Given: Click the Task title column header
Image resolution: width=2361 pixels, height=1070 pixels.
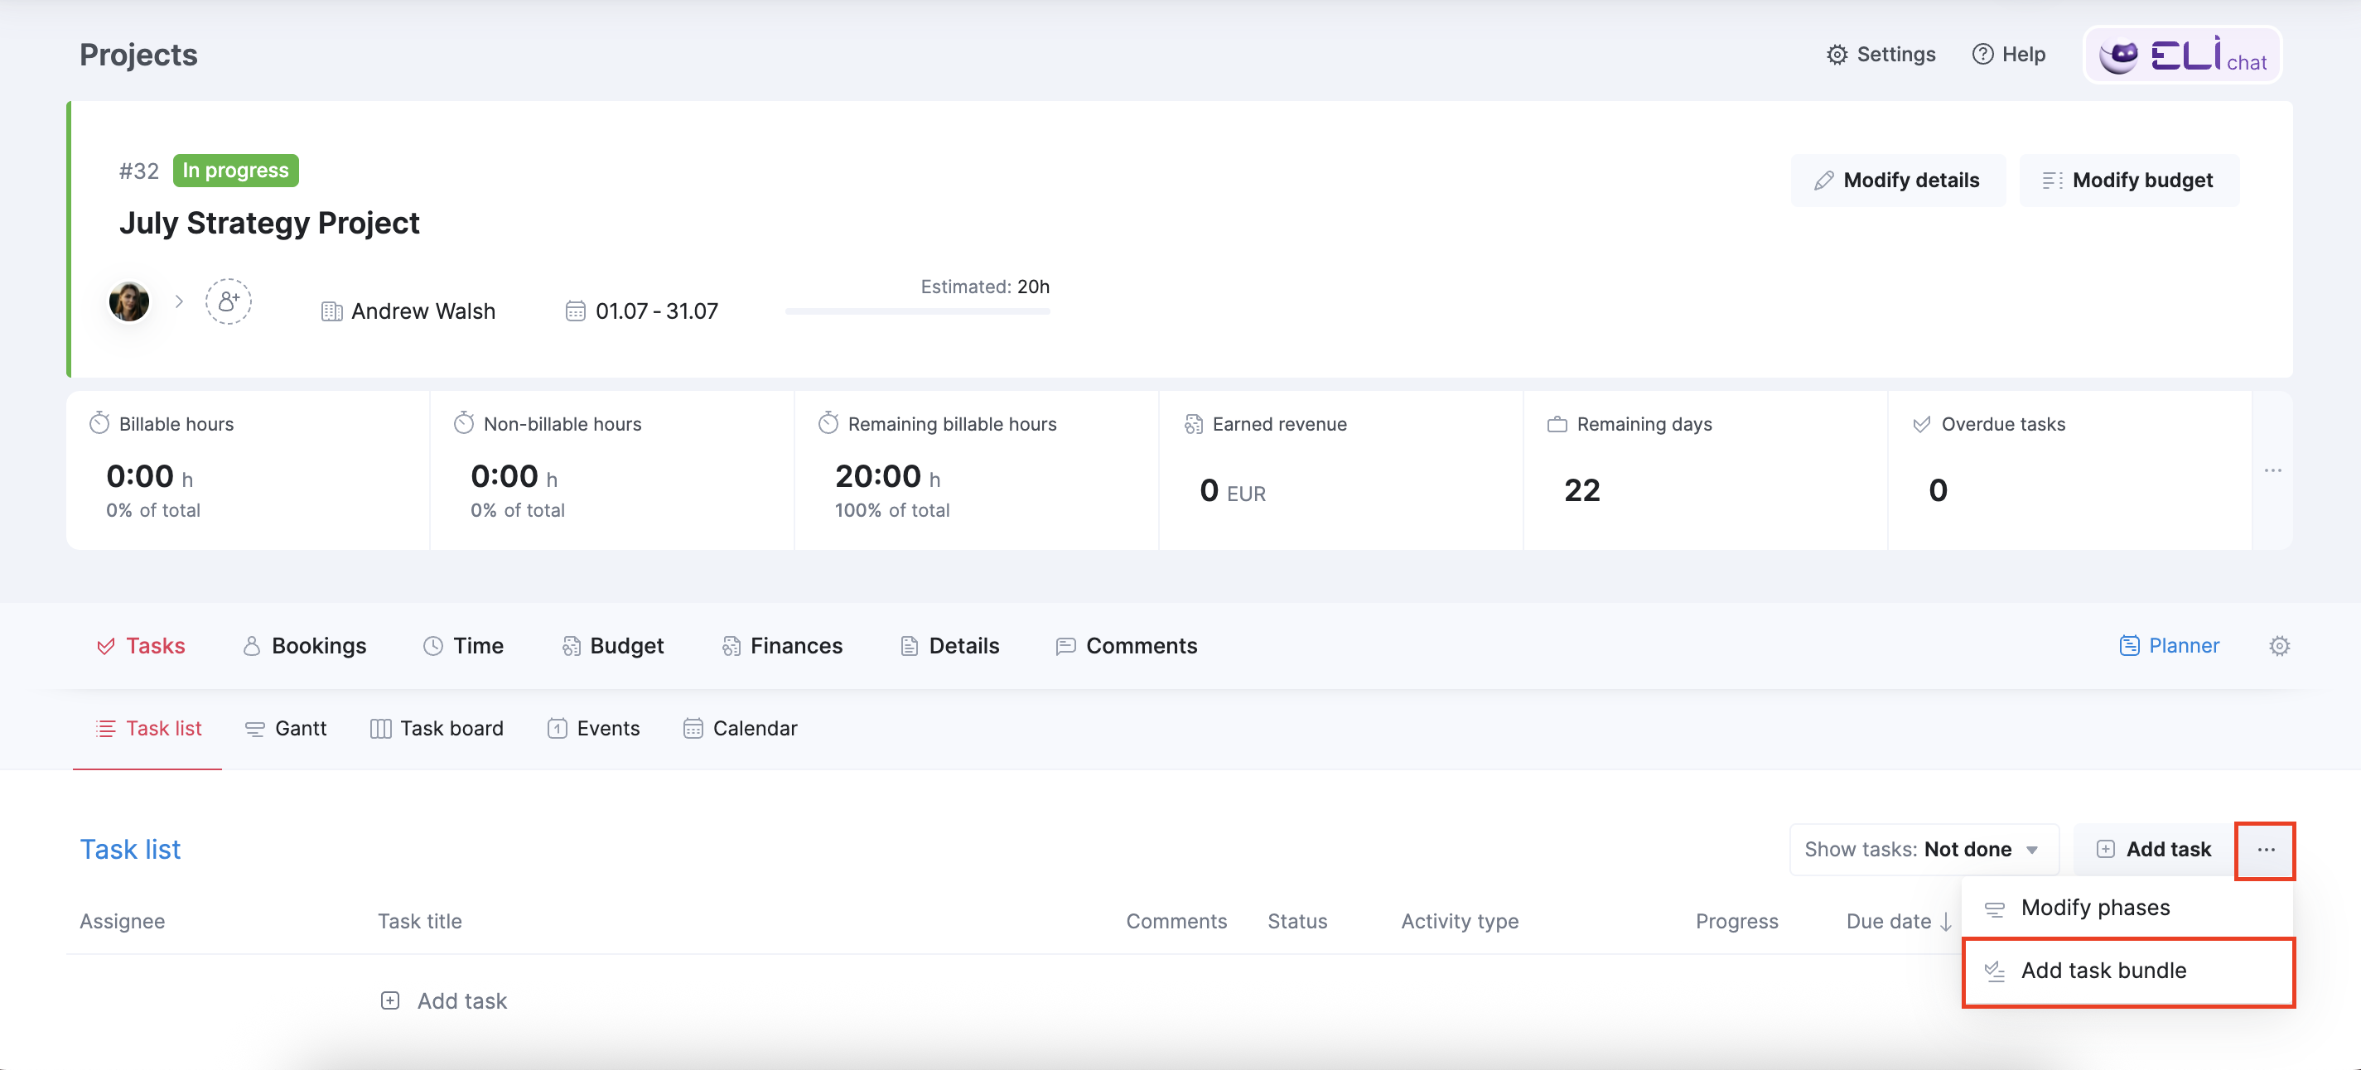Looking at the screenshot, I should point(420,922).
